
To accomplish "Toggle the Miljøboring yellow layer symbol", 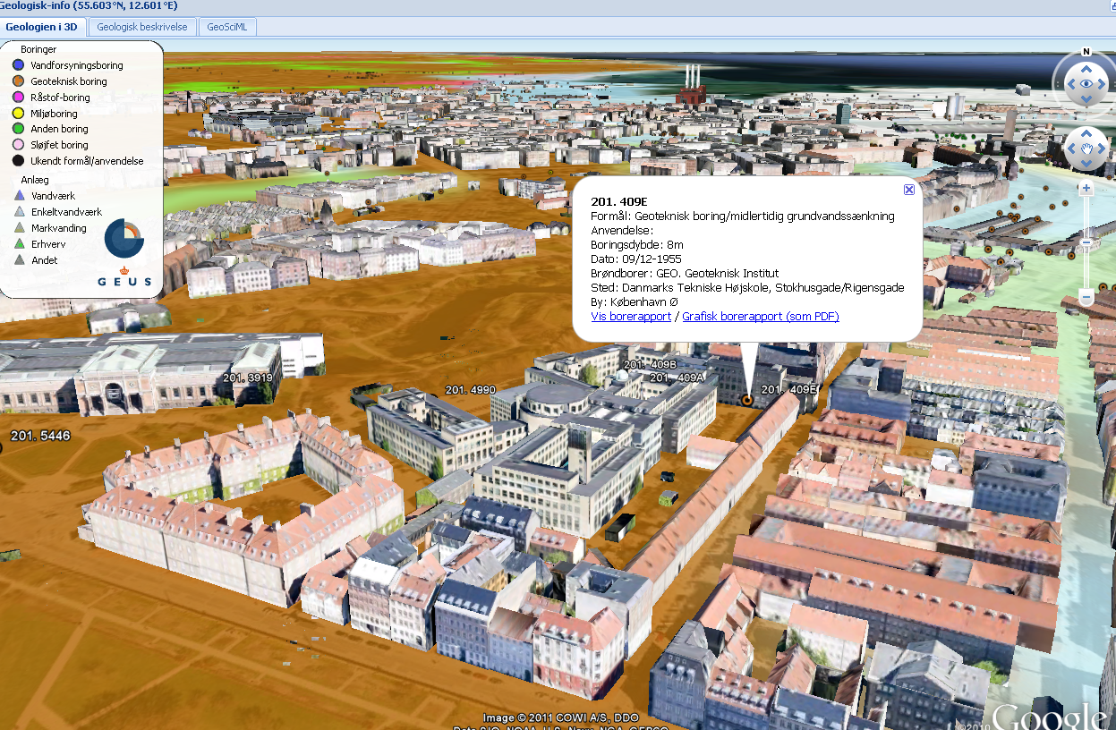I will click(18, 113).
